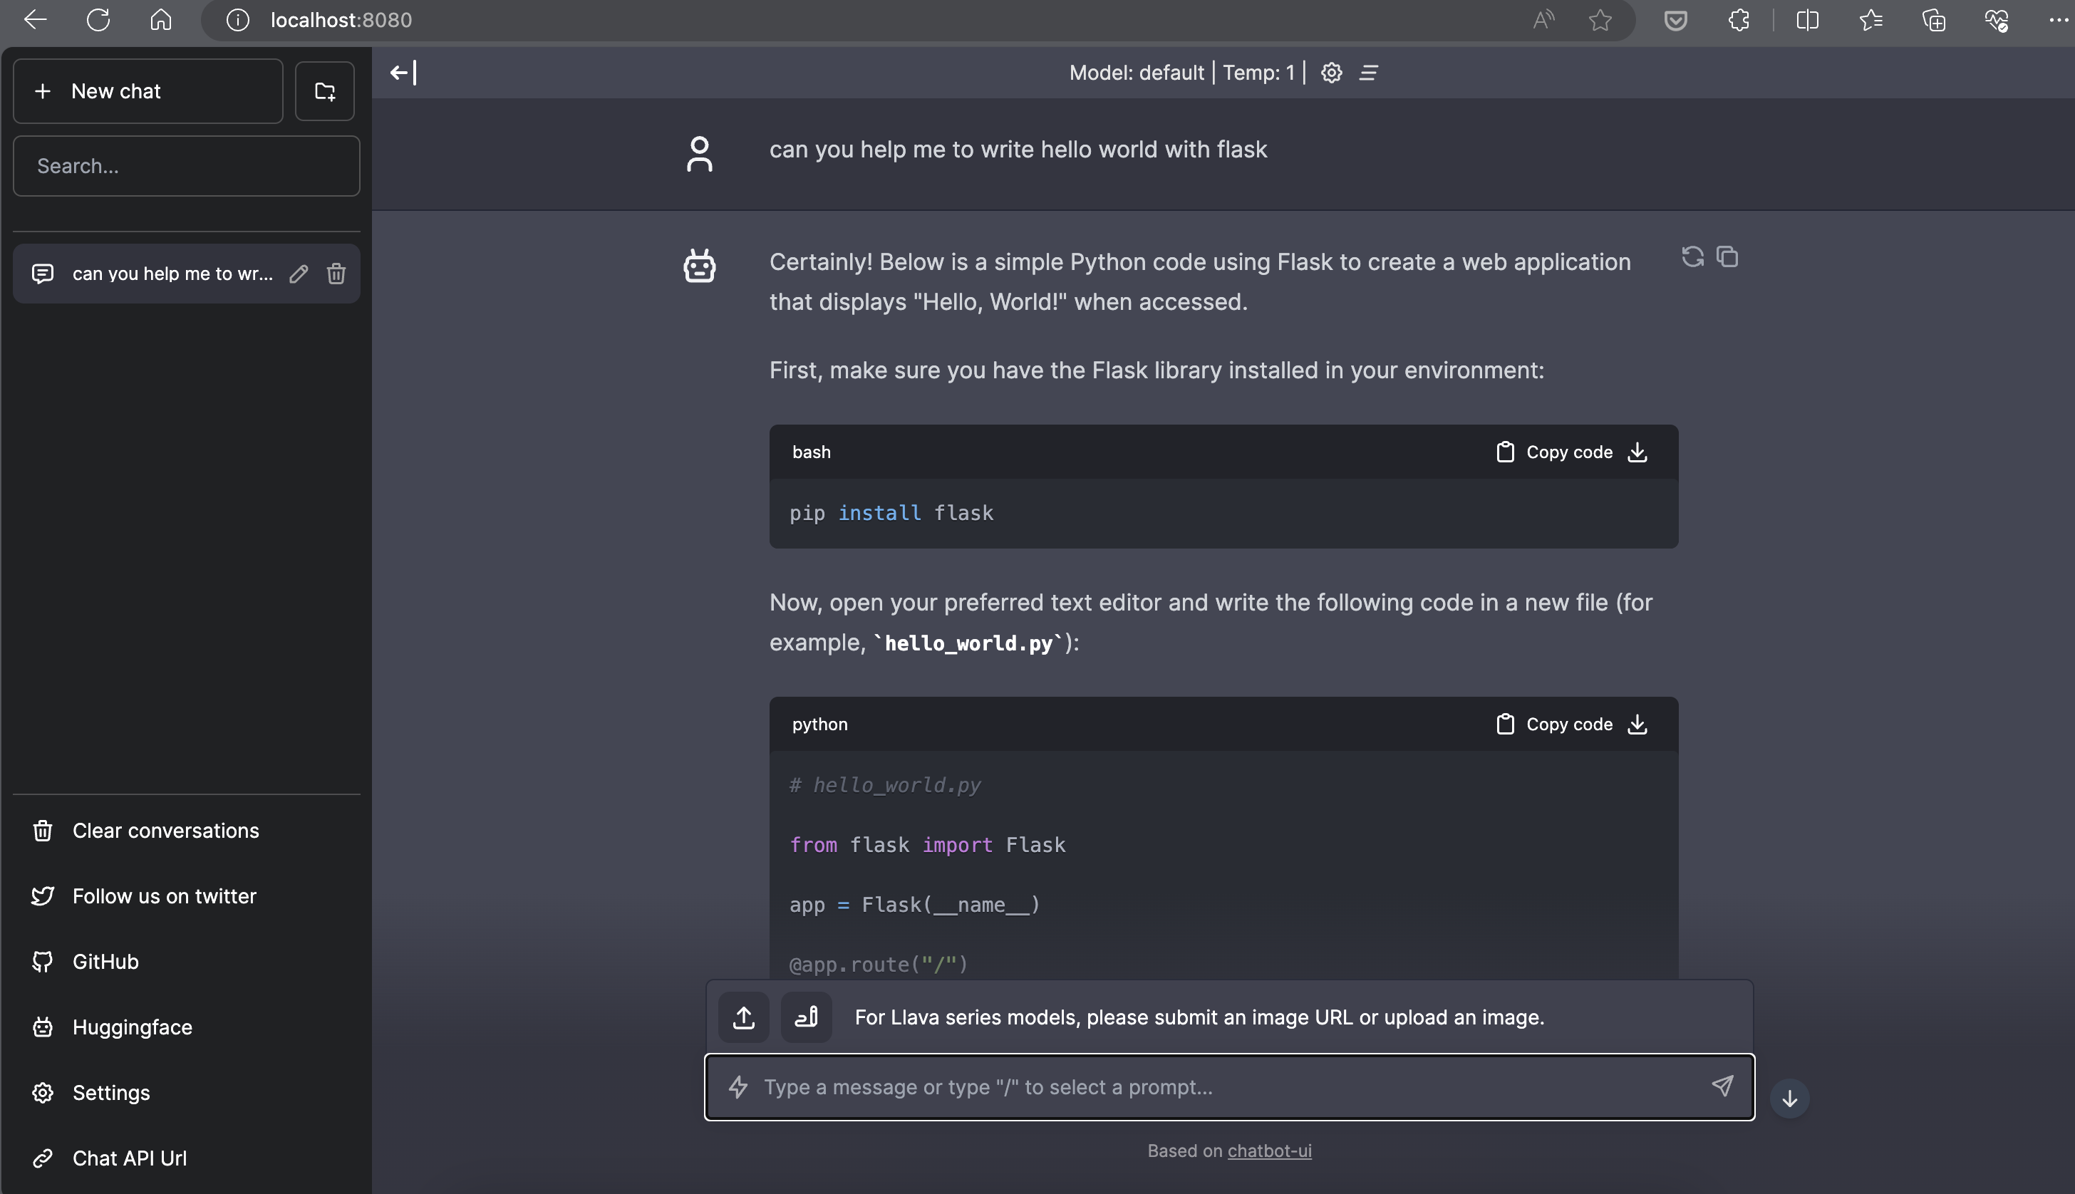Upload an image using the upload button
The image size is (2075, 1194).
coord(744,1018)
